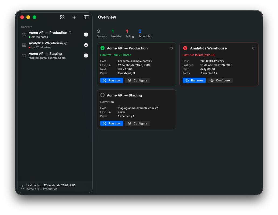Open the grid overview icon in the toolbar

click(x=62, y=17)
